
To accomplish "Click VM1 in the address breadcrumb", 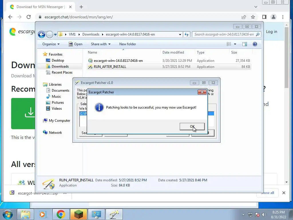I will pyautogui.click(x=72, y=34).
